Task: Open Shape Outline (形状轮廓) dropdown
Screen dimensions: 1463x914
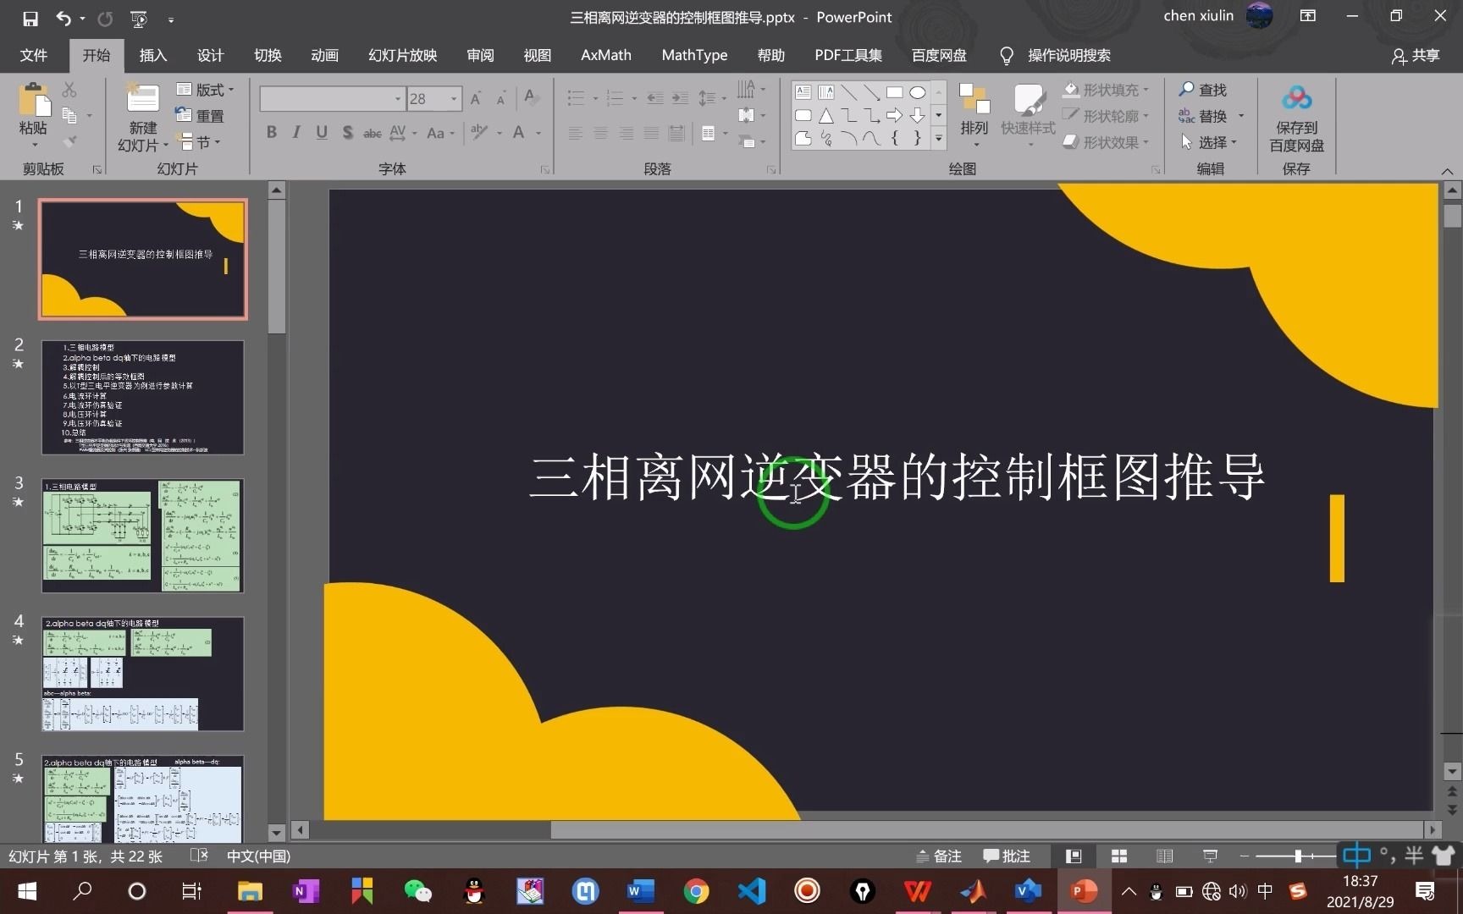Action: pos(1106,116)
